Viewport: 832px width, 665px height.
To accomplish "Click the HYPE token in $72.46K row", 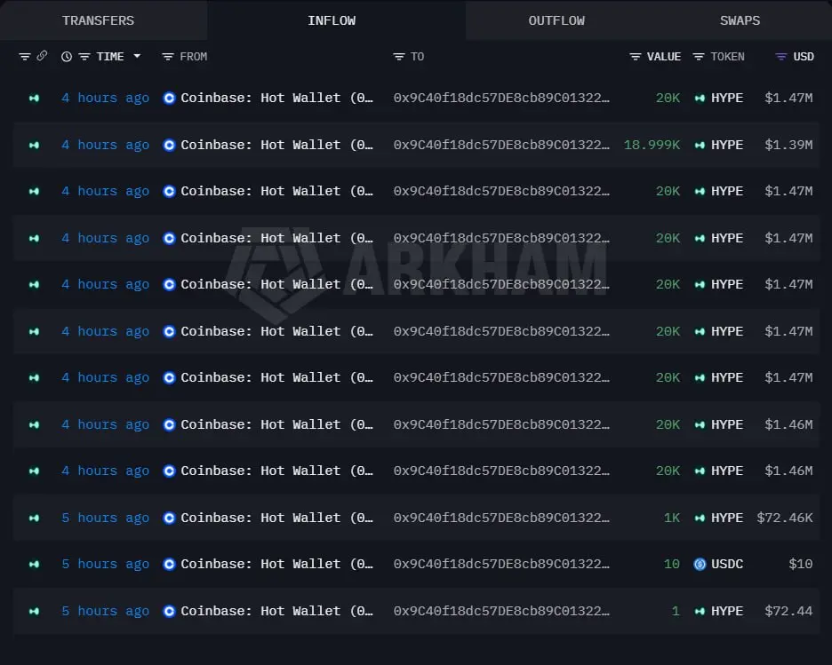I will point(727,518).
